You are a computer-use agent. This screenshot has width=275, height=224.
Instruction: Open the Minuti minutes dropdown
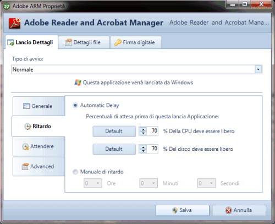coord(148,183)
